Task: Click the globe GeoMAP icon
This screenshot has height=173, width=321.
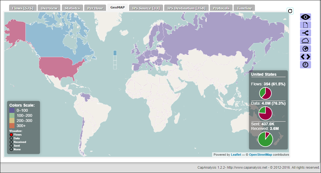Action: point(305,49)
